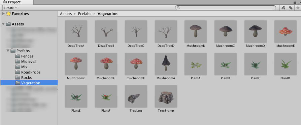Click the DeadTreeA file name label
301x125 pixels.
click(76, 46)
